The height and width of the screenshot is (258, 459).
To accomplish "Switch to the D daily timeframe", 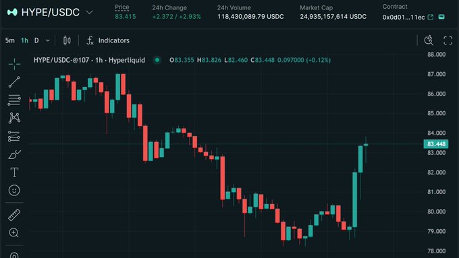I will (36, 40).
